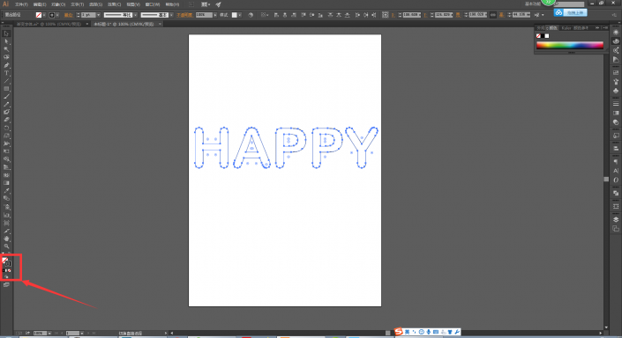Image resolution: width=622 pixels, height=338 pixels.
Task: Open the fill color dropdown in control bar
Action: pyautogui.click(x=44, y=15)
